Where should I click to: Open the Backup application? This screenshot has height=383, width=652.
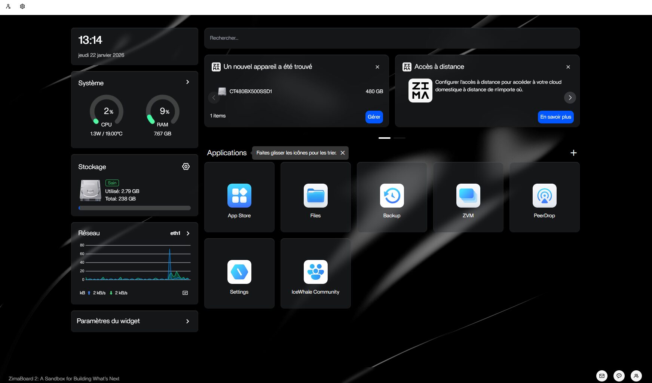pos(392,196)
